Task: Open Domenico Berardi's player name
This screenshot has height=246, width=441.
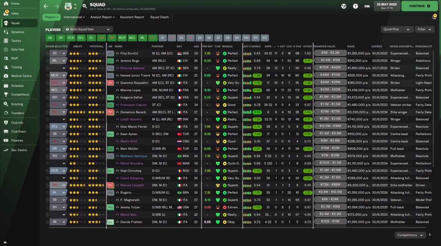Action: point(132,112)
